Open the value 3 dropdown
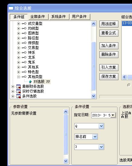Image resolution: width=132 pixels, height=166 pixels. (x=101, y=147)
